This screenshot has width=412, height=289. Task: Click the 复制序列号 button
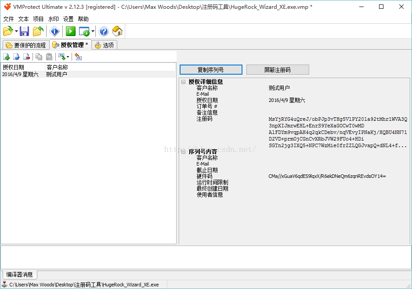click(x=211, y=70)
